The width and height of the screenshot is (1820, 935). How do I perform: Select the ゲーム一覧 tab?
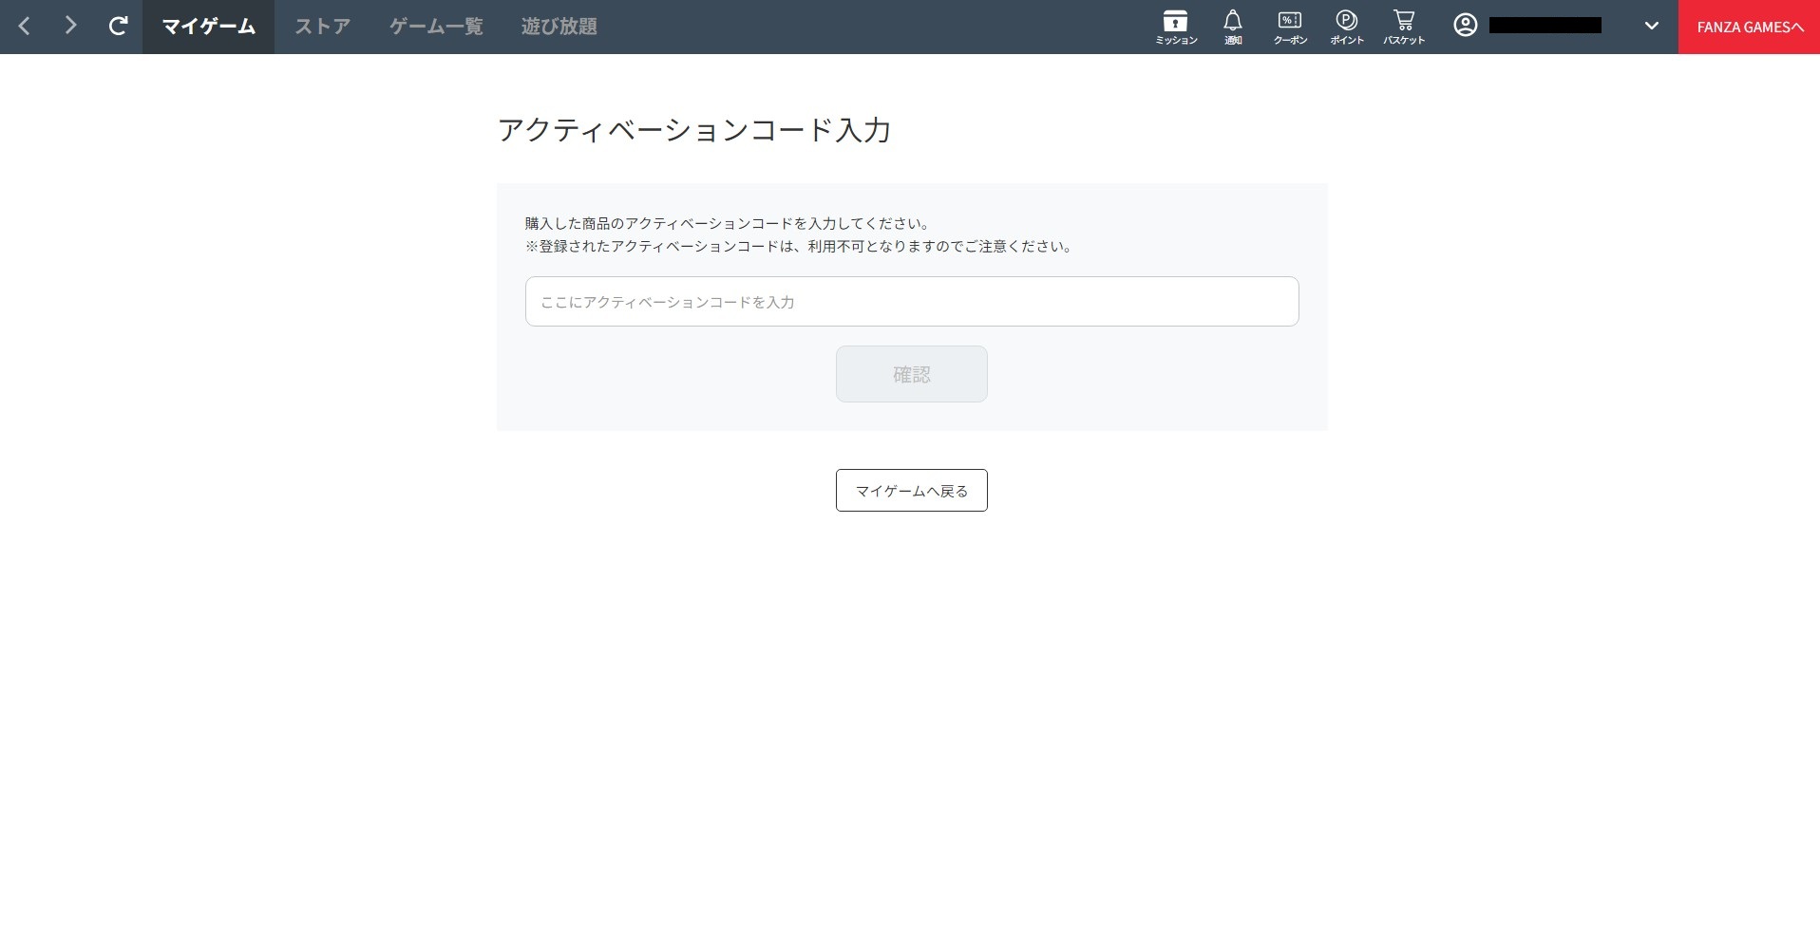click(x=435, y=26)
